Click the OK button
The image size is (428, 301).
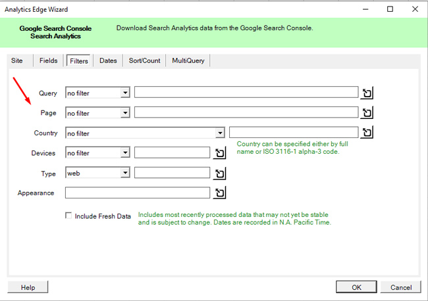point(356,287)
